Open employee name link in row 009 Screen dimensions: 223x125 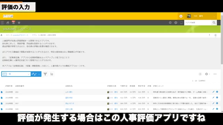tap(69, 109)
